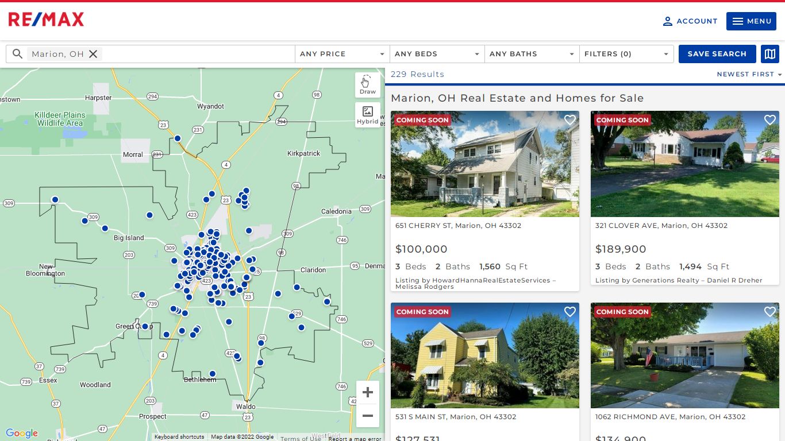Image resolution: width=785 pixels, height=441 pixels.
Task: Focus the location search field
Action: tap(151, 54)
